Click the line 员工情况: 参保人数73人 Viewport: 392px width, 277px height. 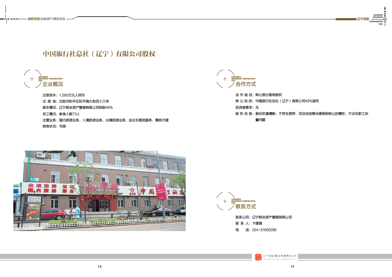pyautogui.click(x=61, y=114)
